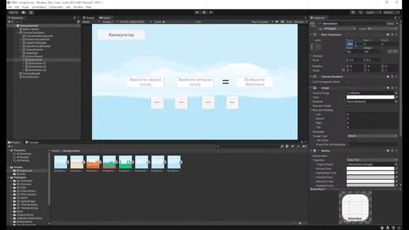Collapse the ActionsPanel hierarchy item
Screen dimensions: 409x230
(x=20, y=56)
